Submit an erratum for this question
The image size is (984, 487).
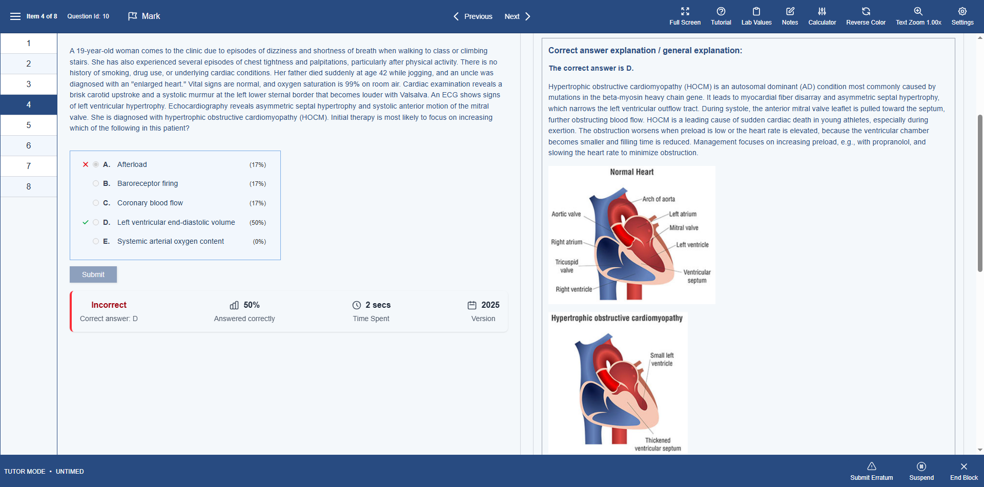click(x=871, y=470)
